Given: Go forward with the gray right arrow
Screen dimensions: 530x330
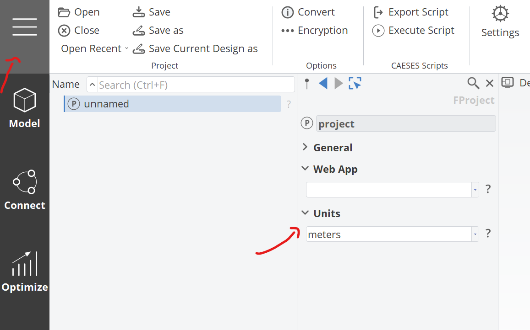Looking at the screenshot, I should (x=339, y=83).
